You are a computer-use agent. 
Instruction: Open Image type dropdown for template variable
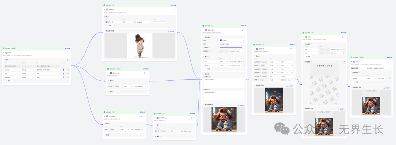point(28,77)
